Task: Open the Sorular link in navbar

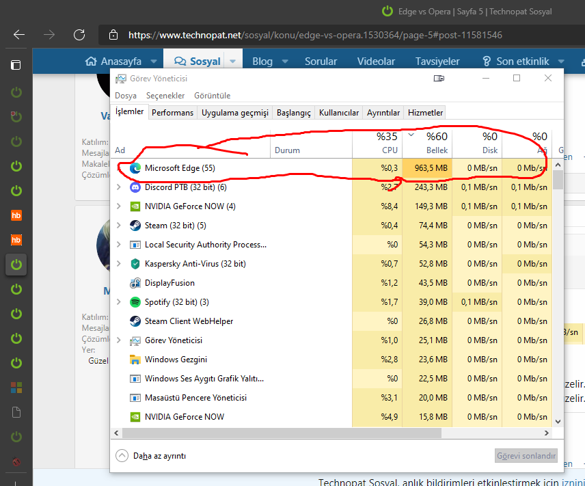Action: click(x=321, y=62)
